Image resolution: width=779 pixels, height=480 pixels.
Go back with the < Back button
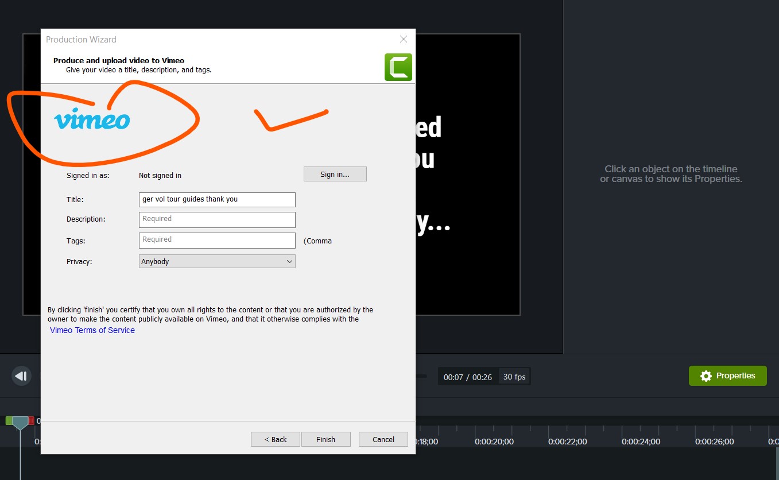click(276, 439)
